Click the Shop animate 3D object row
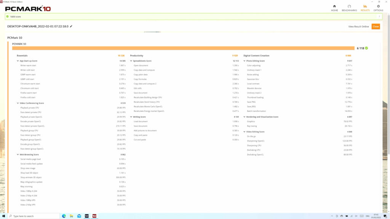 73,177
